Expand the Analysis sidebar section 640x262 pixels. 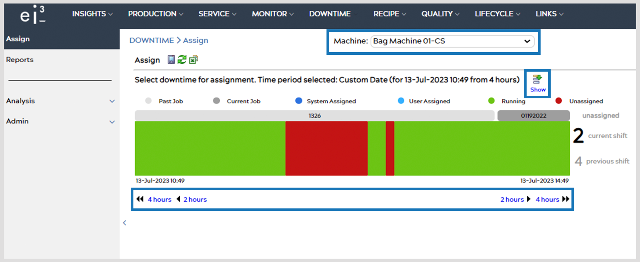click(x=60, y=101)
